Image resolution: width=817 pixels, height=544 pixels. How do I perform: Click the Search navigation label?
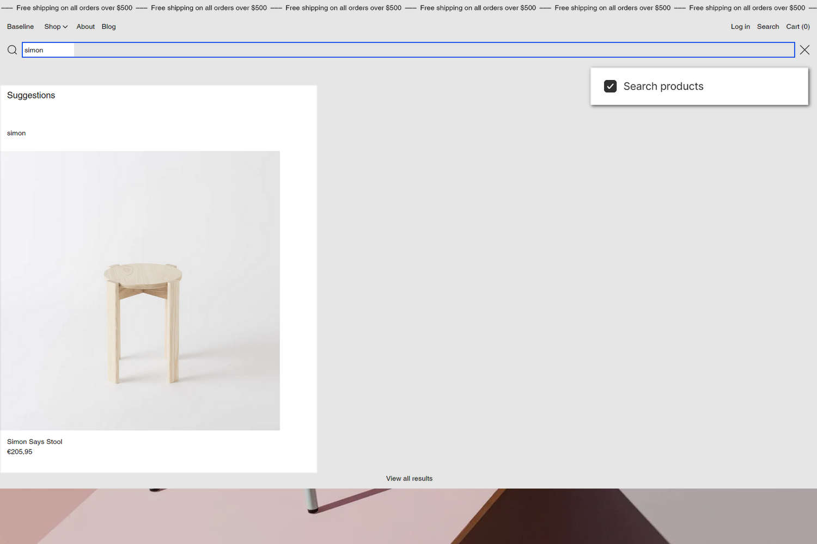click(768, 27)
